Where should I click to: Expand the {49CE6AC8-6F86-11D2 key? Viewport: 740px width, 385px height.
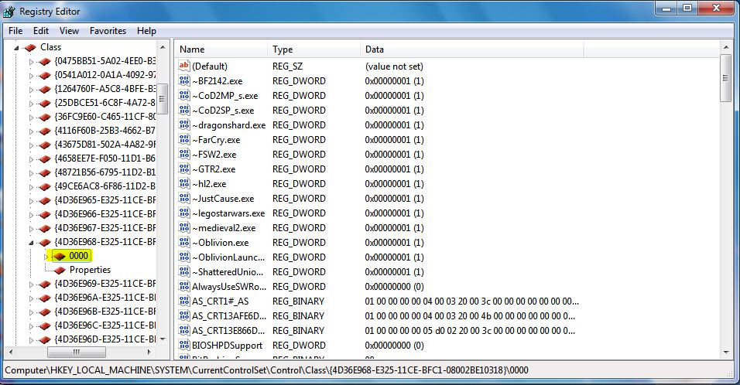tap(31, 186)
